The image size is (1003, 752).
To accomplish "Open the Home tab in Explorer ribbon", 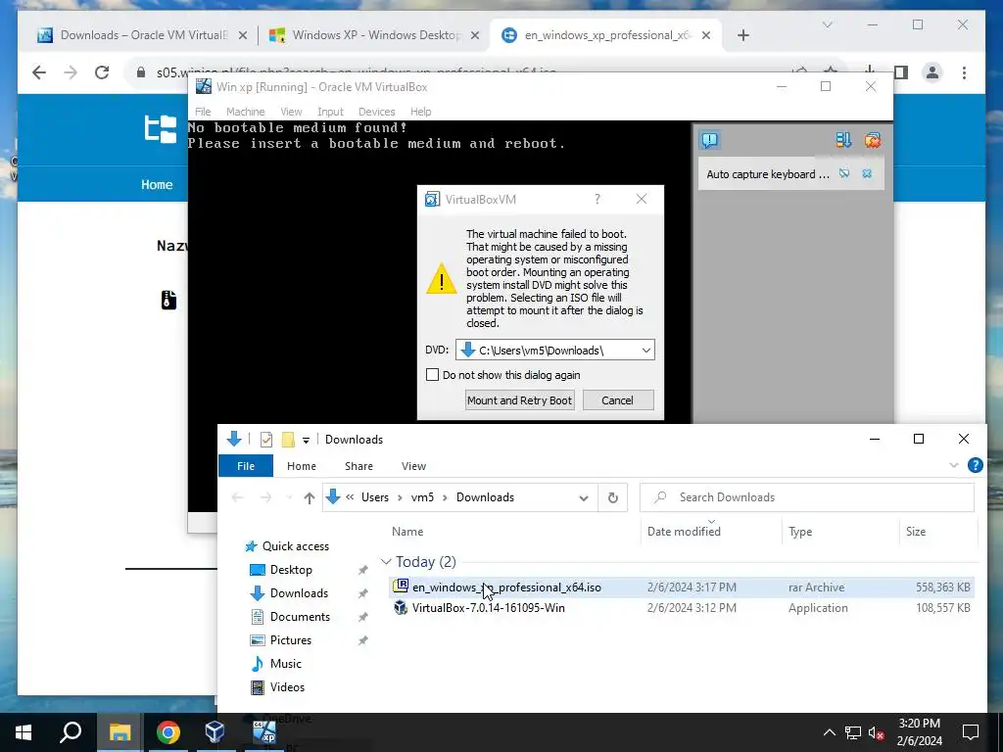I will 302,466.
